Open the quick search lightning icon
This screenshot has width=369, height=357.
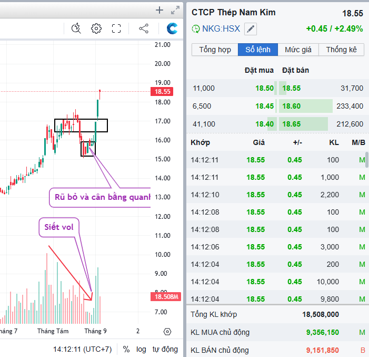click(x=76, y=28)
